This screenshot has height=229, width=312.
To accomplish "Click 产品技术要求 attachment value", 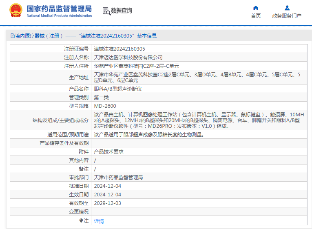I will (108, 152).
